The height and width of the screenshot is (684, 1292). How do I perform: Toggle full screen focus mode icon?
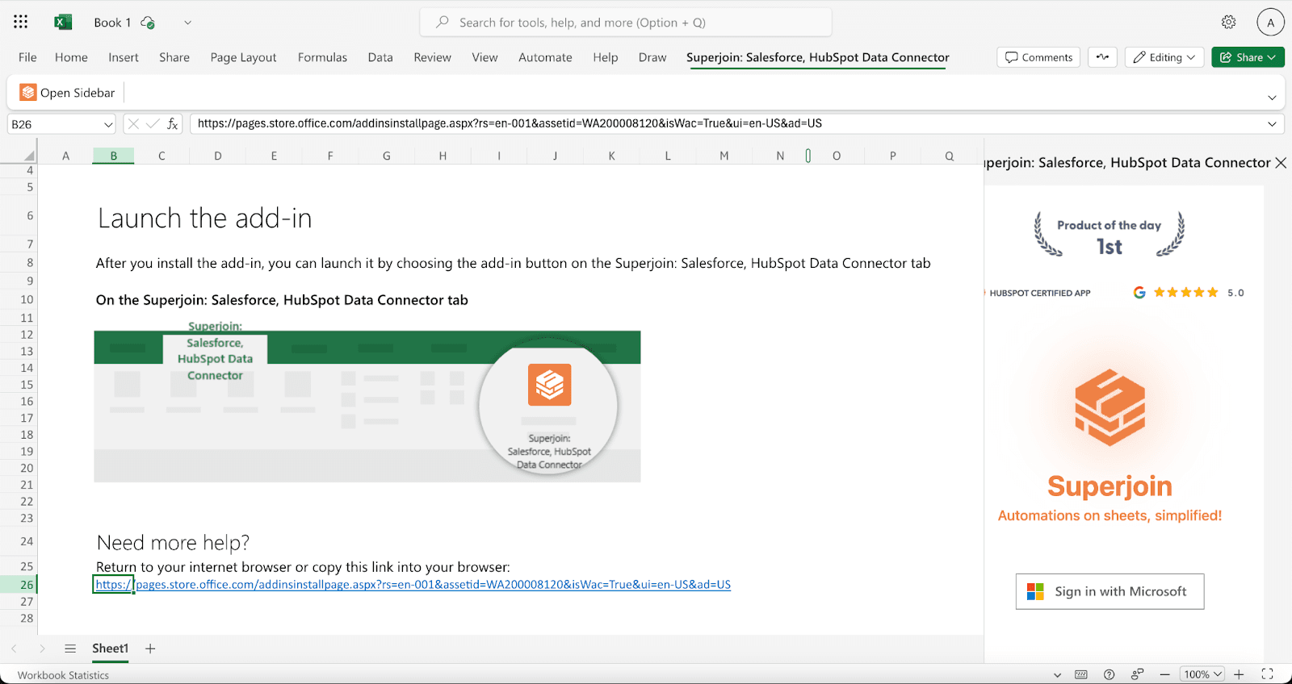(x=1267, y=674)
